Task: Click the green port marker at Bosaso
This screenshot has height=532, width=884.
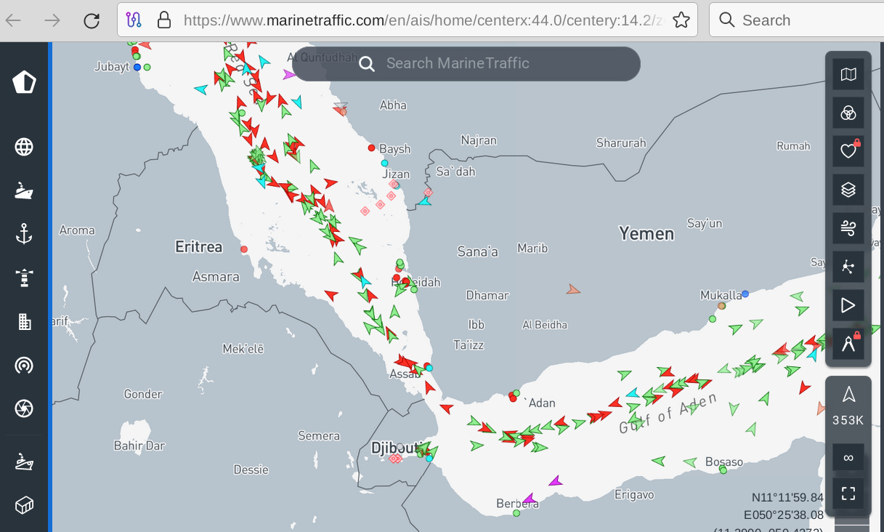Action: click(723, 470)
